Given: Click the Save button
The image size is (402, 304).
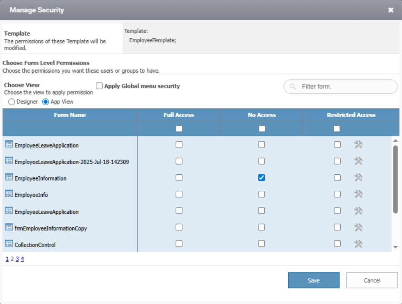Looking at the screenshot, I should pos(313,280).
